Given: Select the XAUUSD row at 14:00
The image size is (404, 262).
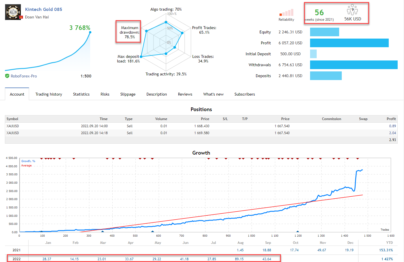Looking at the screenshot, I should (201, 126).
